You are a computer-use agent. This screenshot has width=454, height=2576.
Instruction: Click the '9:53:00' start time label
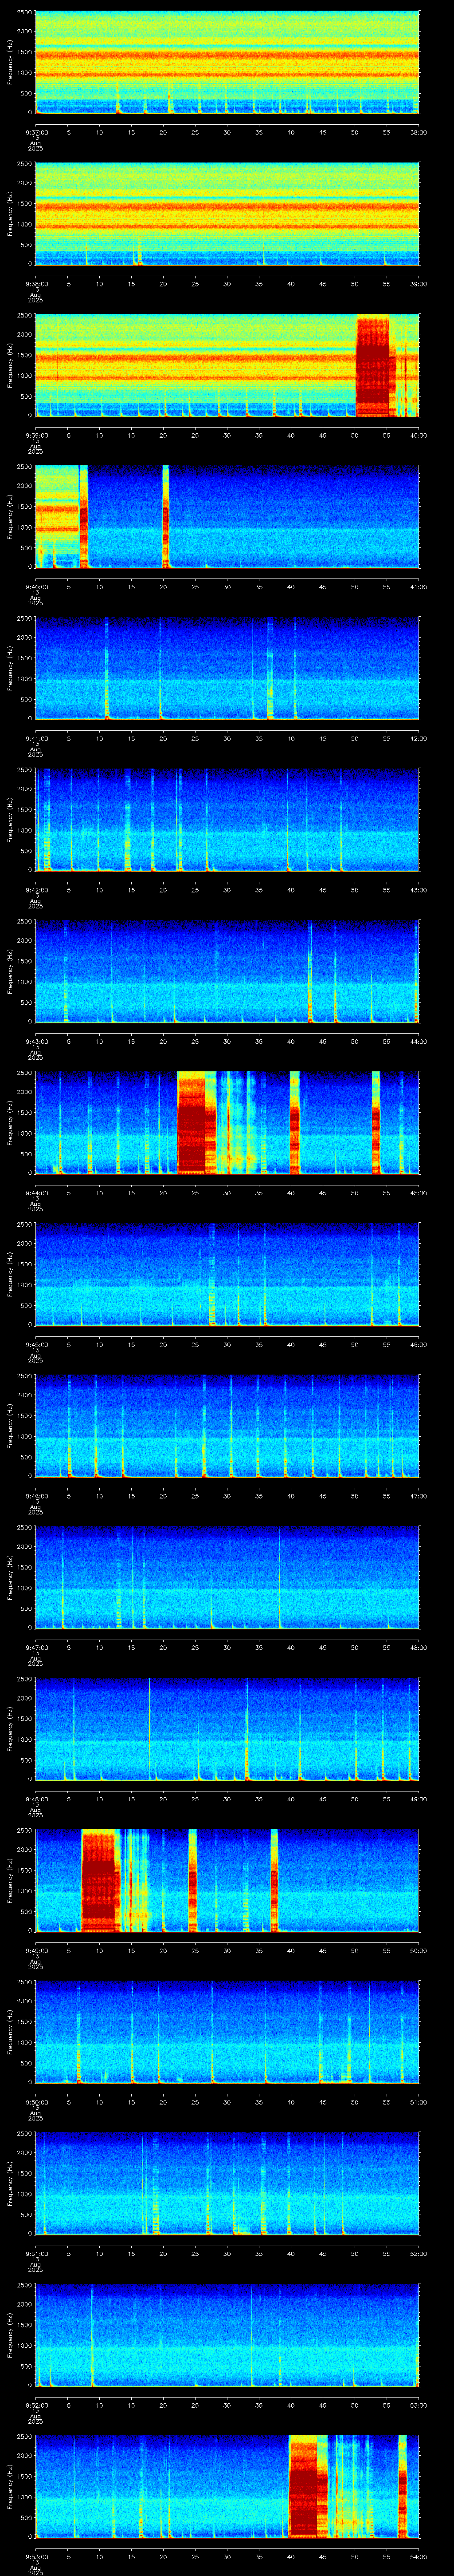tap(36, 2556)
